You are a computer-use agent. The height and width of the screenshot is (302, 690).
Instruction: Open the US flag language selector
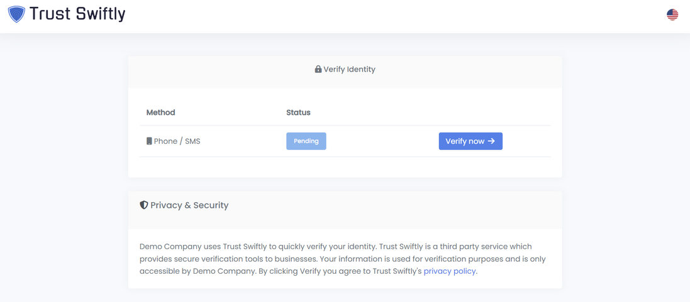tap(672, 14)
